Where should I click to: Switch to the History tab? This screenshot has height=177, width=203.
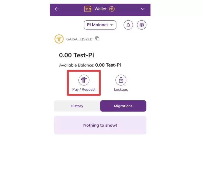point(77,106)
